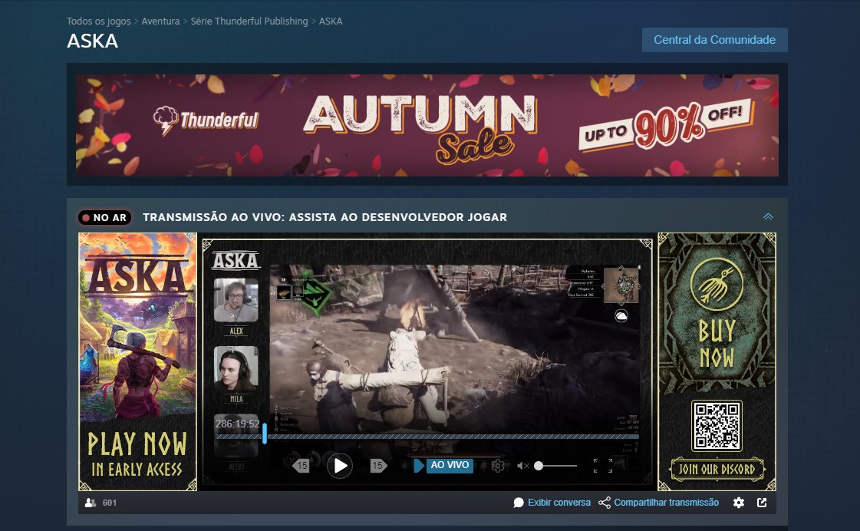Open Exibir conversa chat link
860x531 pixels.
pos(559,503)
